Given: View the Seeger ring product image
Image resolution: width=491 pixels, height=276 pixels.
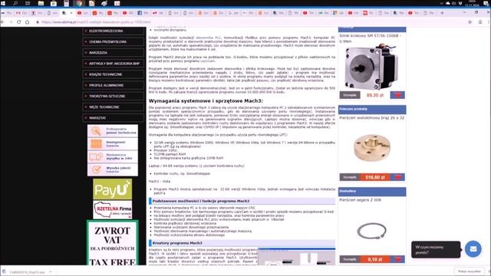Looking at the screenshot, I should [x=371, y=232].
